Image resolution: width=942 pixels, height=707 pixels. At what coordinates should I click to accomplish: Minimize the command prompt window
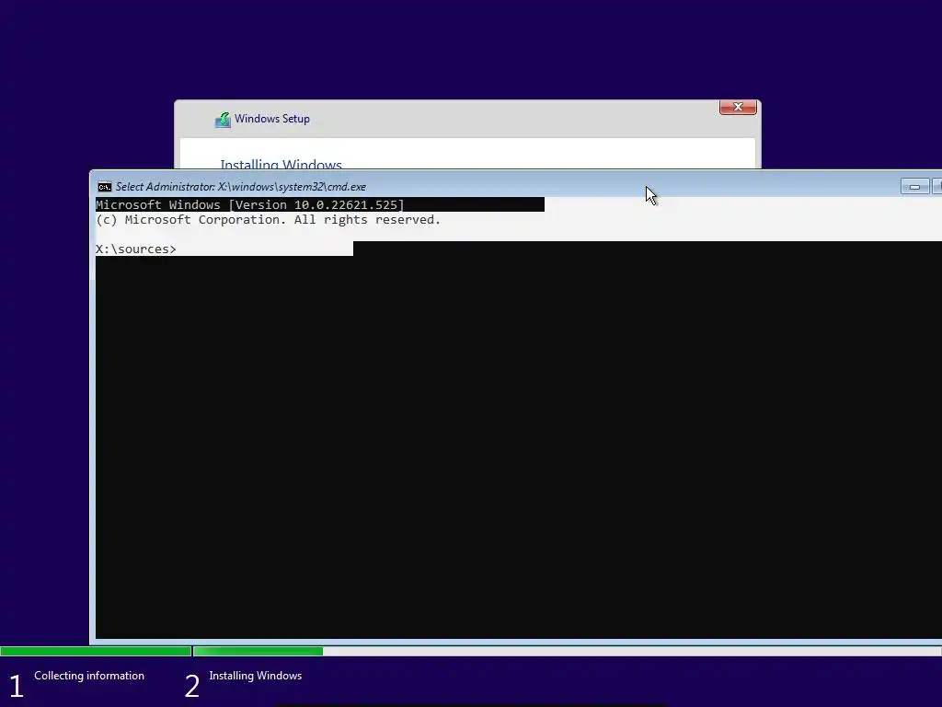(x=914, y=187)
